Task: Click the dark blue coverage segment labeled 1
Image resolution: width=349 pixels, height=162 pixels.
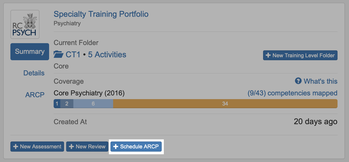Action: point(57,104)
